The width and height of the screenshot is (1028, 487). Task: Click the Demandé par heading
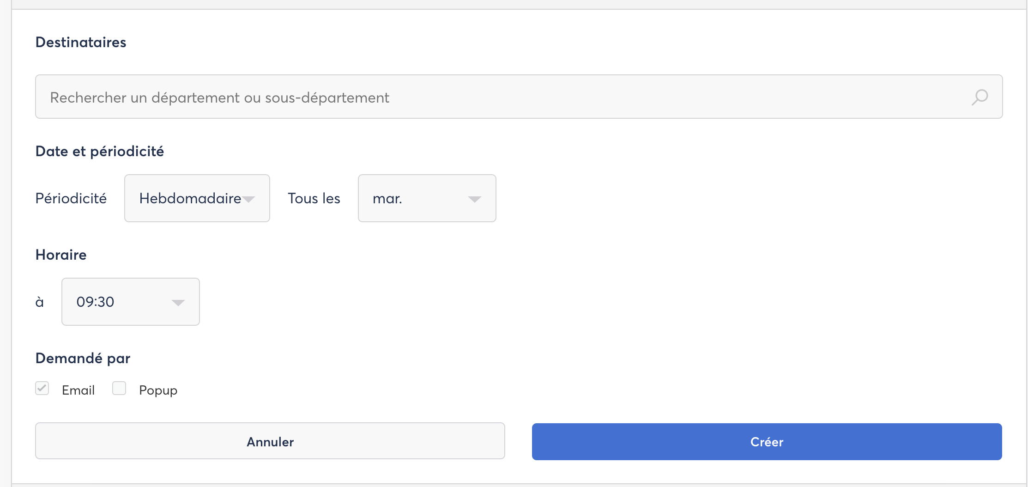pos(83,358)
